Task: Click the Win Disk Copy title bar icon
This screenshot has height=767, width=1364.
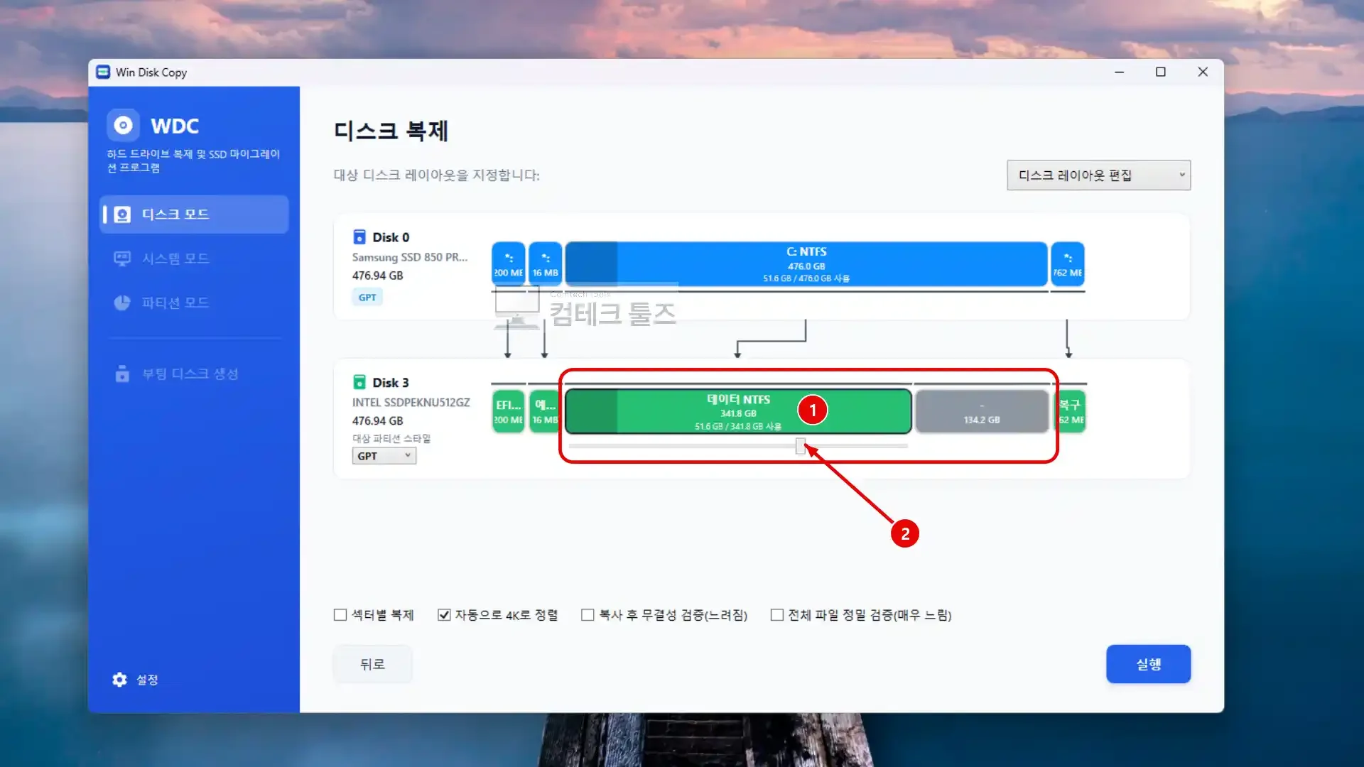Action: 103,72
